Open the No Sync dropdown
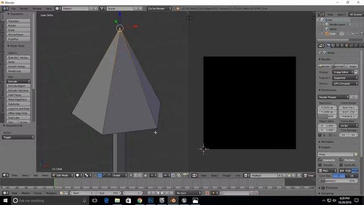 [x=188, y=193]
